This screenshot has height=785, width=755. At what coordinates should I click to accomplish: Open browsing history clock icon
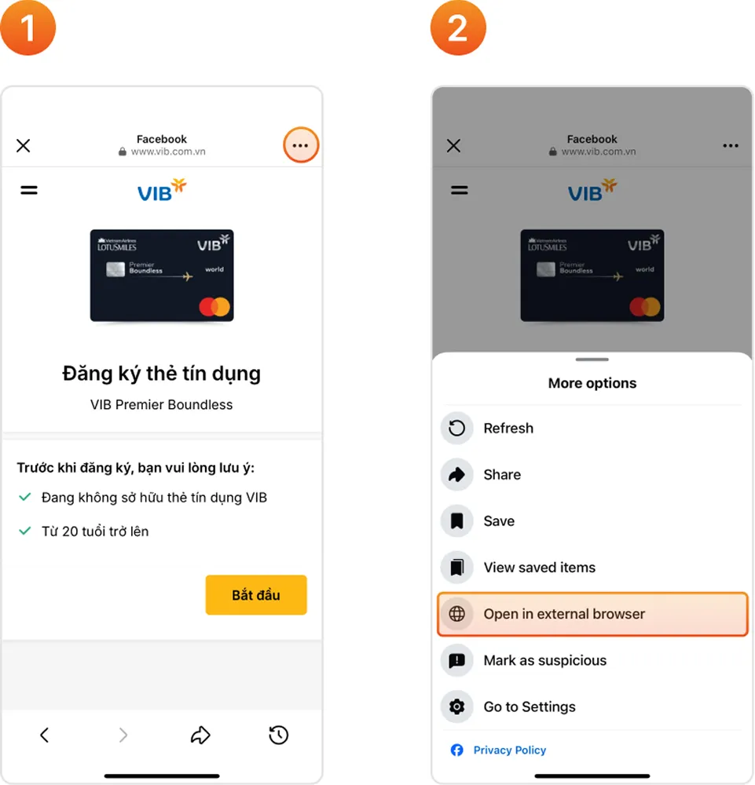[279, 735]
